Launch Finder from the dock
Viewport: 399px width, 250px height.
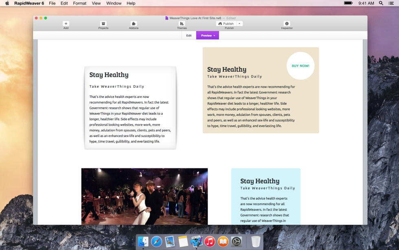pyautogui.click(x=143, y=241)
